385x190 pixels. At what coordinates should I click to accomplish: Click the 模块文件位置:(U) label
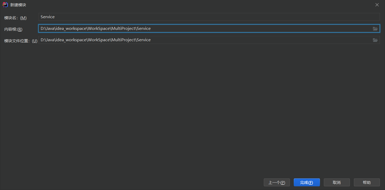click(x=21, y=41)
